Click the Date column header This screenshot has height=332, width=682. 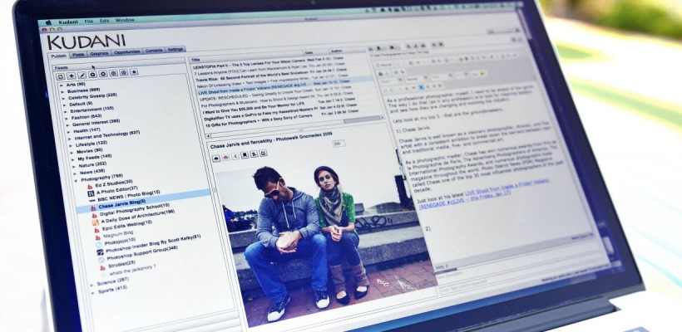pos(316,51)
